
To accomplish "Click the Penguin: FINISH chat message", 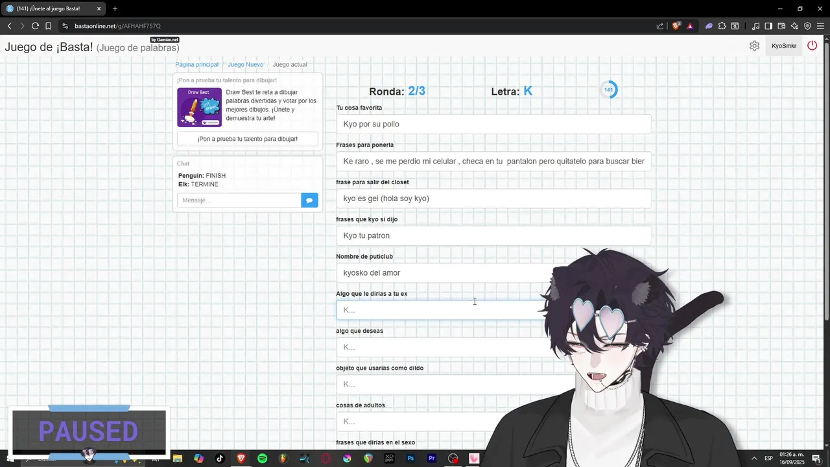I will pos(202,176).
